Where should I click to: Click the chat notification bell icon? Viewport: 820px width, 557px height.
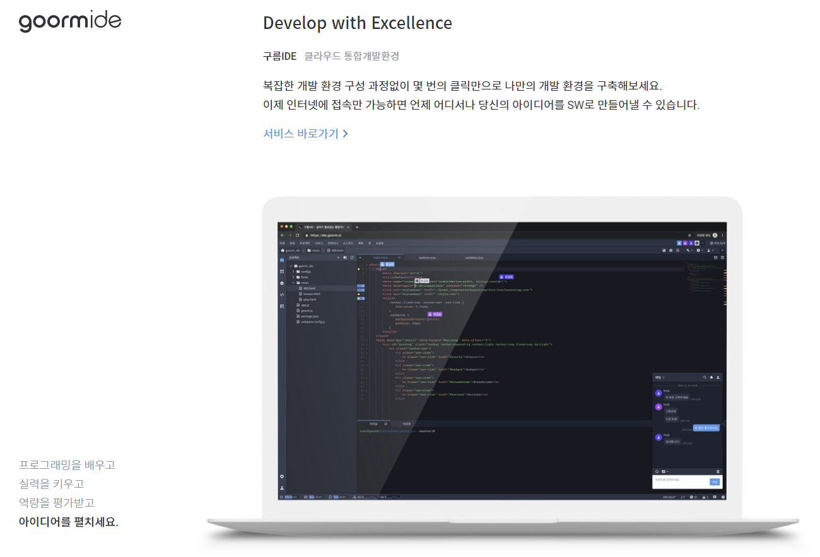point(712,377)
